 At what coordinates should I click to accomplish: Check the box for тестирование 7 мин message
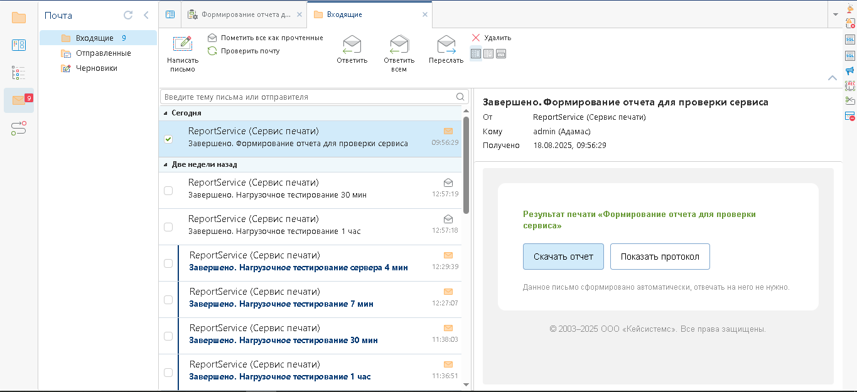pyautogui.click(x=168, y=300)
